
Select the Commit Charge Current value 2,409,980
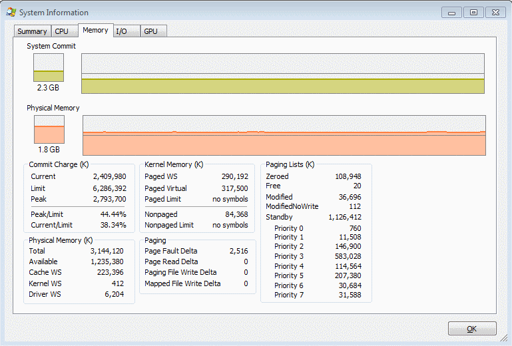tap(109, 176)
